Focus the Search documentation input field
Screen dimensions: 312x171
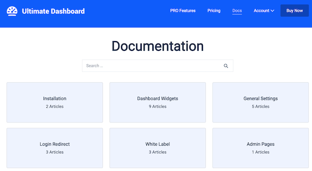pos(157,66)
